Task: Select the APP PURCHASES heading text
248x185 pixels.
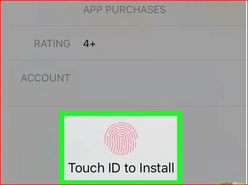Action: click(x=125, y=10)
